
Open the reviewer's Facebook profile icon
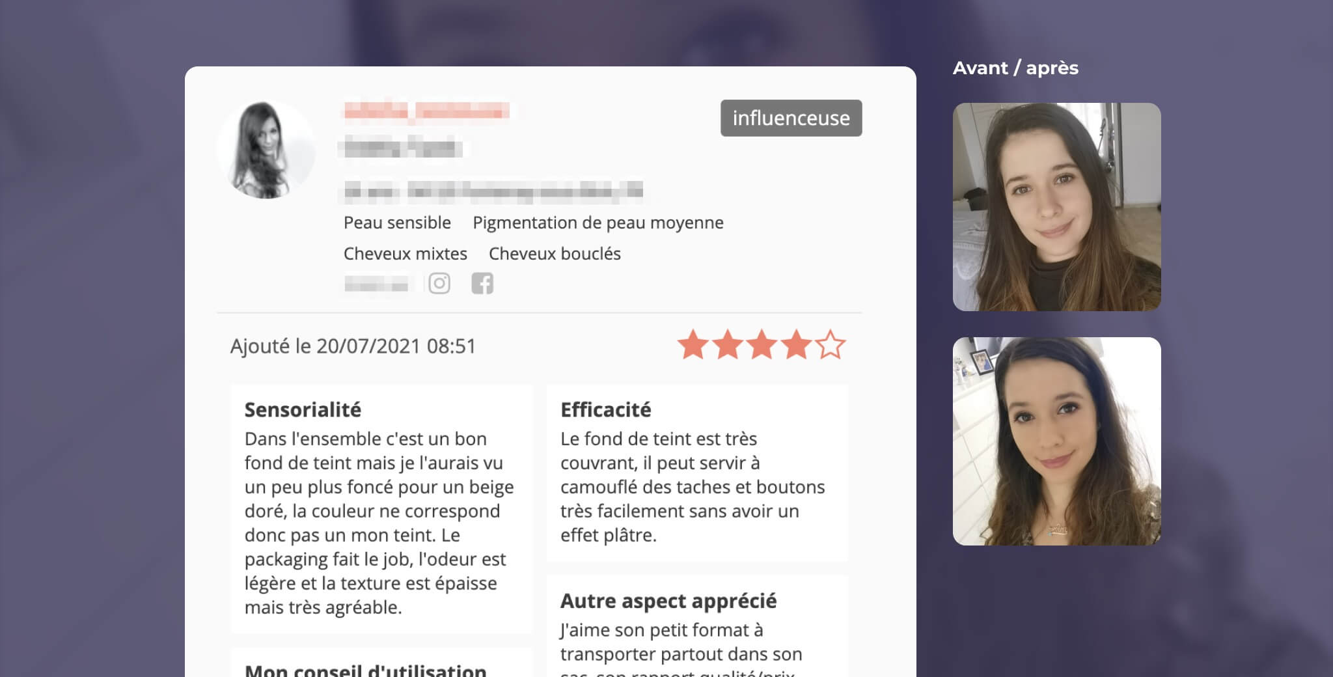coord(482,284)
